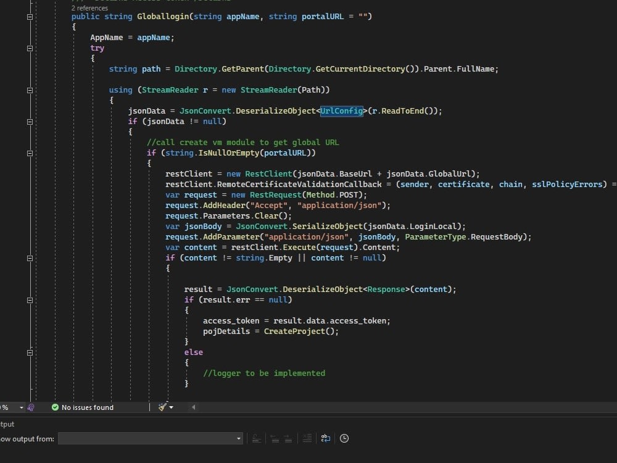The height and width of the screenshot is (463, 617).
Task: Switch to the Output tab
Action: click(6, 424)
